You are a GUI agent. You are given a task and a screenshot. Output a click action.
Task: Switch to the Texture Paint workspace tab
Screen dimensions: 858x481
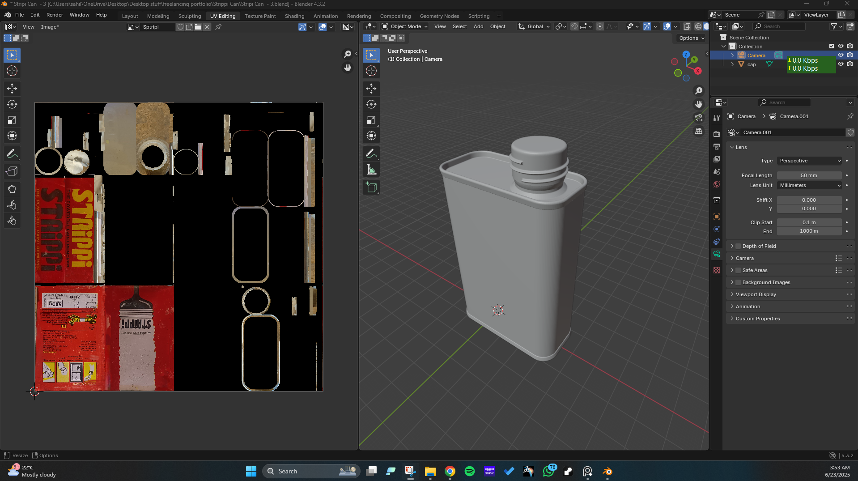[260, 16]
